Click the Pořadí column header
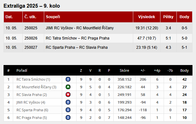Viewport: 196px width, 124px height. [x=22, y=70]
